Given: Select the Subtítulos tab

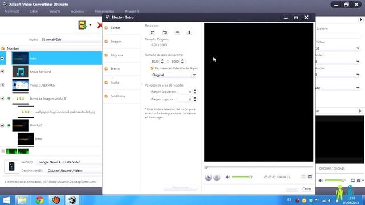Looking at the screenshot, I should click(121, 96).
